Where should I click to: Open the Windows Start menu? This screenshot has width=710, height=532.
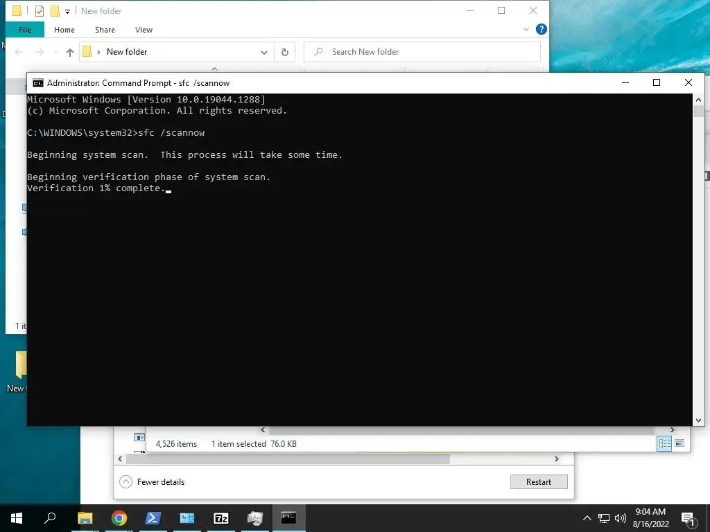point(17,518)
